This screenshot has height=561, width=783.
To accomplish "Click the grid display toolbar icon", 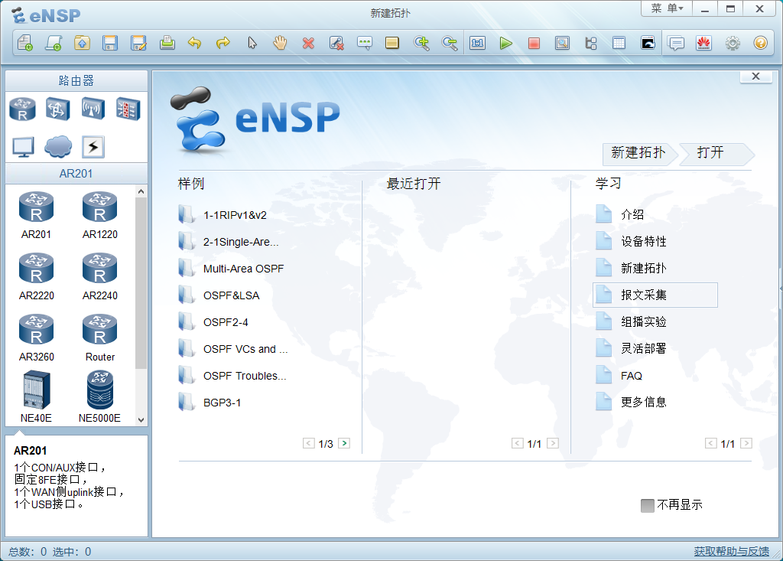I will pos(619,43).
